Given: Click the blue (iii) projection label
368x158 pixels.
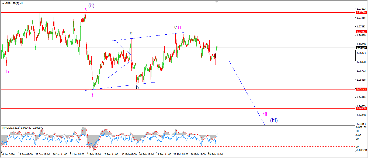Looking at the screenshot, I should pyautogui.click(x=274, y=120).
